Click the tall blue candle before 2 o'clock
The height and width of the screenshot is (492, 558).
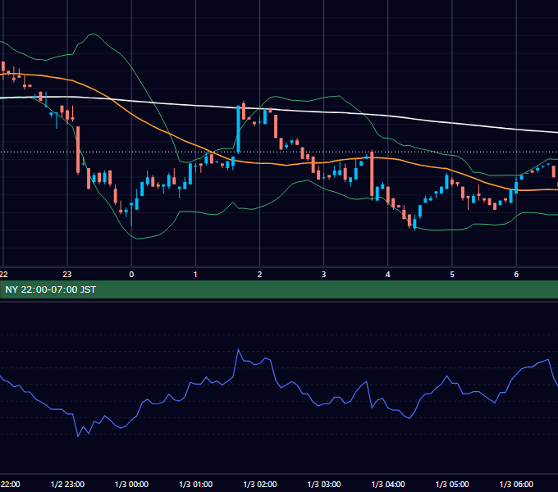coord(239,130)
